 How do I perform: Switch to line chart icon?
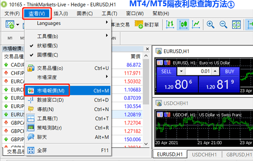[196, 25]
